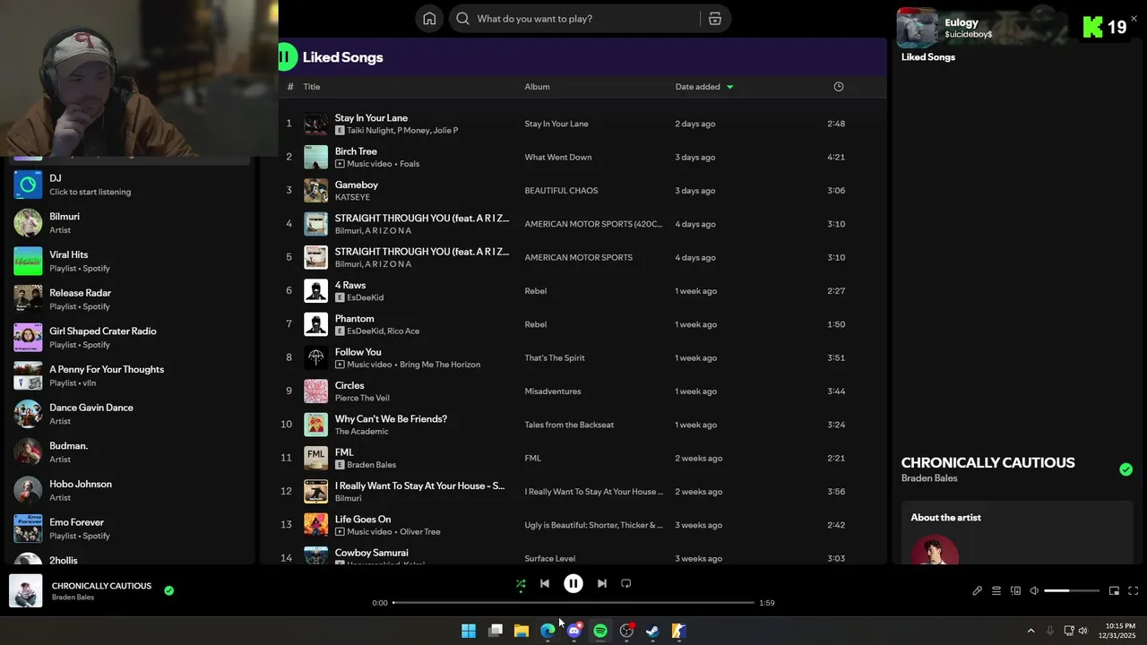Select the track Cowboy Samurai

371,553
